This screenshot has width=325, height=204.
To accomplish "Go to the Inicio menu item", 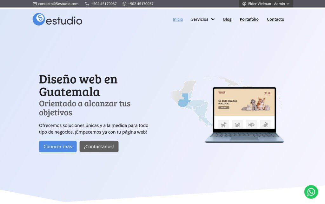I will pyautogui.click(x=178, y=19).
